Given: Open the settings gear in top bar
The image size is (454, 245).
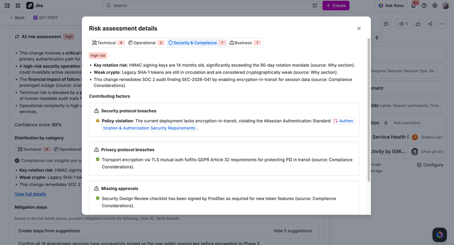Looking at the screenshot, I should pos(435,5).
